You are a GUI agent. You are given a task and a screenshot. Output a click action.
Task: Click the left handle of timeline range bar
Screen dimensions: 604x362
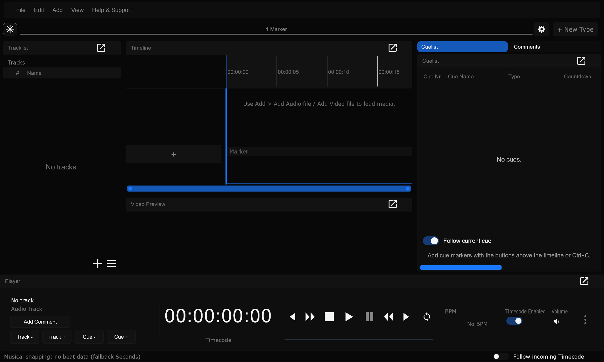pyautogui.click(x=130, y=189)
